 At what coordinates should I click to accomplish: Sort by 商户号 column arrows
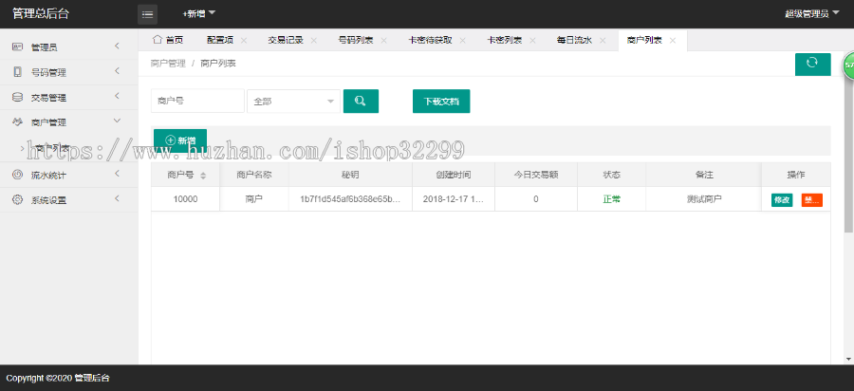[203, 176]
